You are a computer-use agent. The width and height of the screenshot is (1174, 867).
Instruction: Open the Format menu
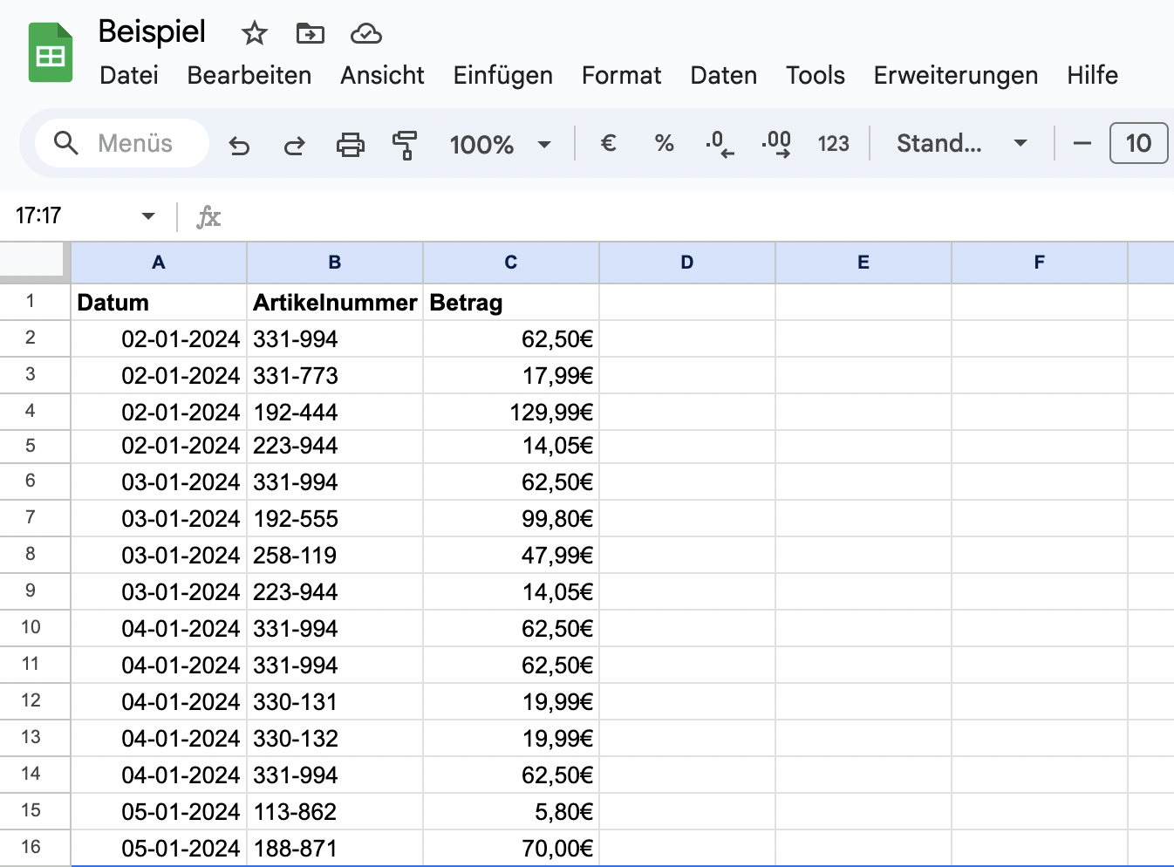point(622,75)
